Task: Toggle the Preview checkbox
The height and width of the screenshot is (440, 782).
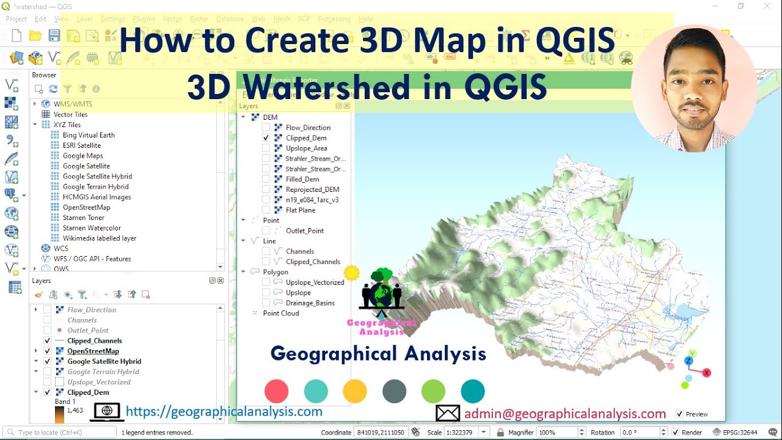Action: [x=680, y=414]
